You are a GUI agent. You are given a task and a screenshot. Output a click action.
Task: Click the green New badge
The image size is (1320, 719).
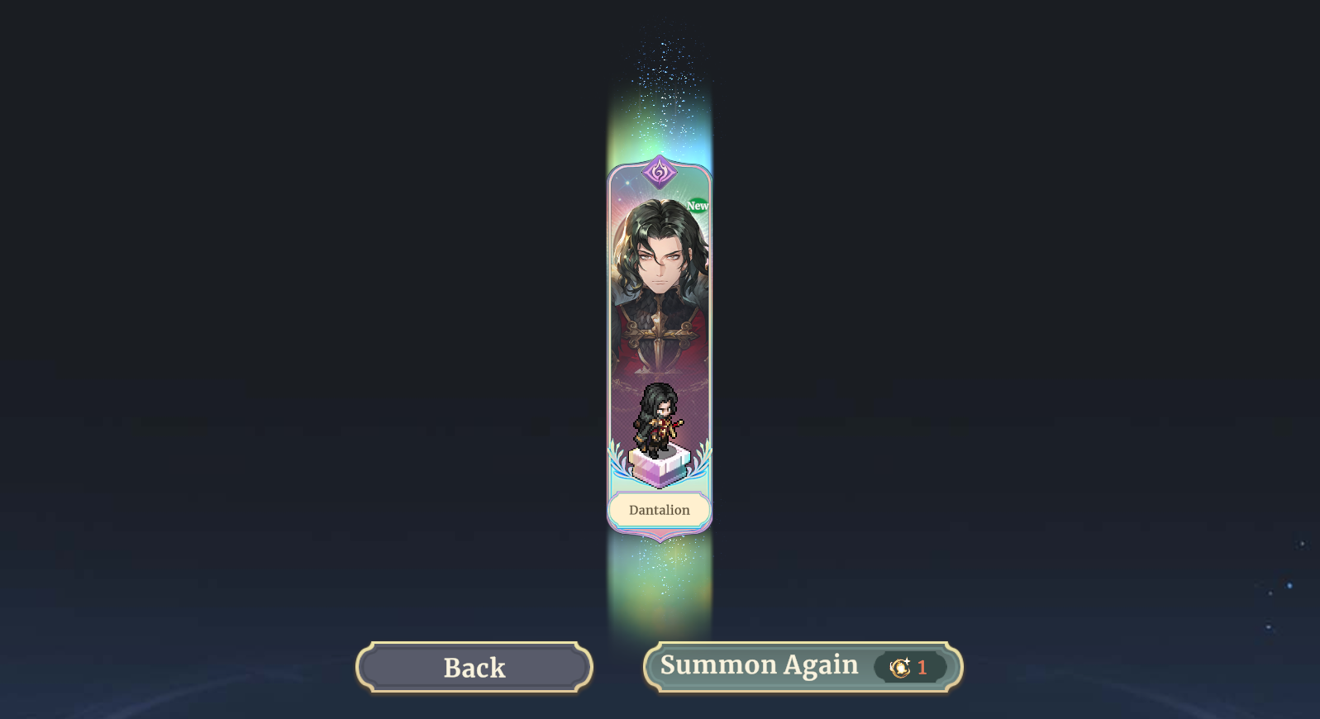pyautogui.click(x=698, y=206)
